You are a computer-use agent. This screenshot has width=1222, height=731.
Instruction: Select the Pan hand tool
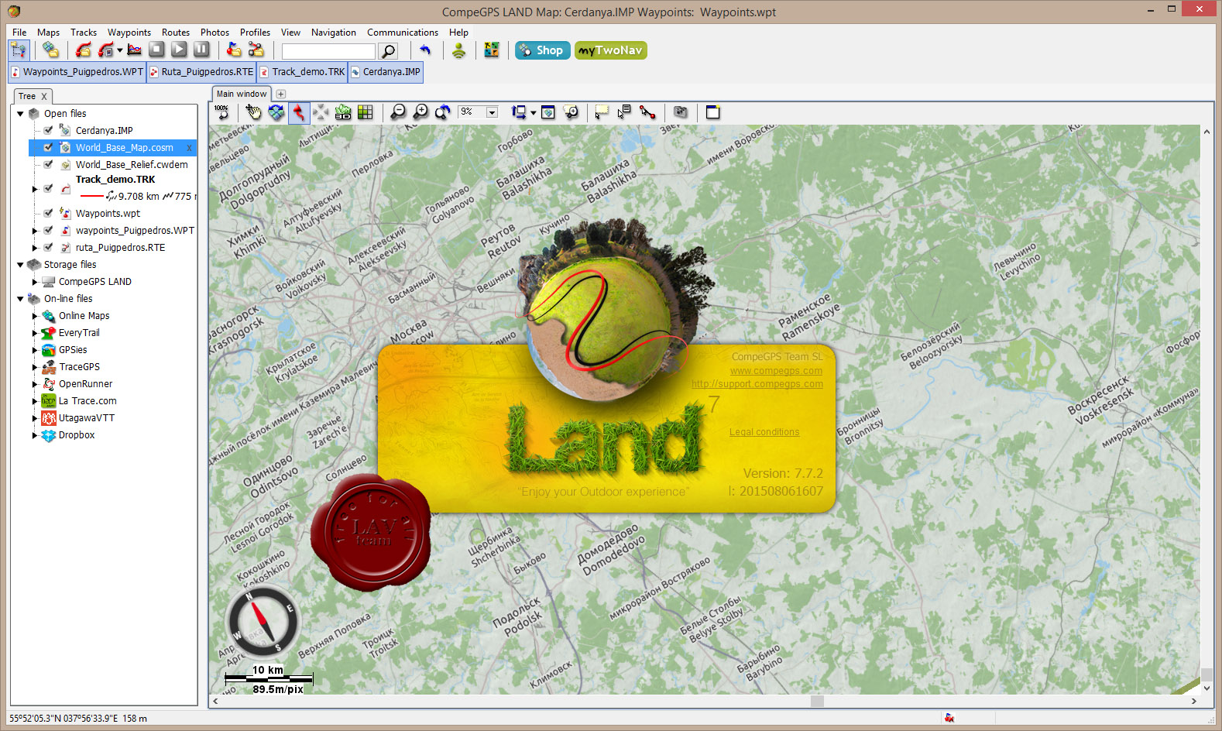tap(253, 112)
